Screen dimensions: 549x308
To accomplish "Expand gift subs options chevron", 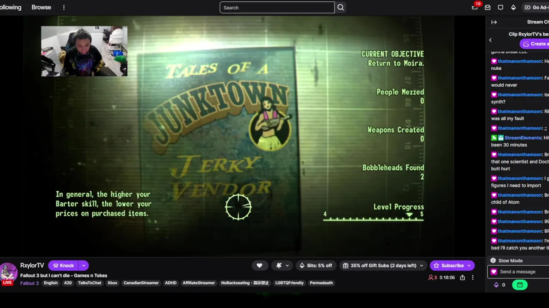I will 422,266.
